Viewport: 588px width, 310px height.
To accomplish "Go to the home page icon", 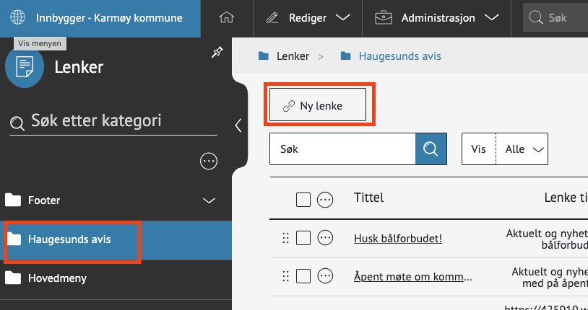I will tap(227, 17).
